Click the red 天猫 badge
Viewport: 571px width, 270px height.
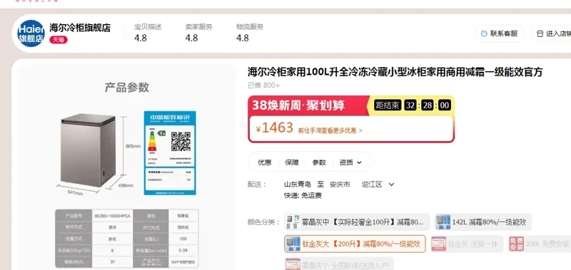[x=59, y=40]
